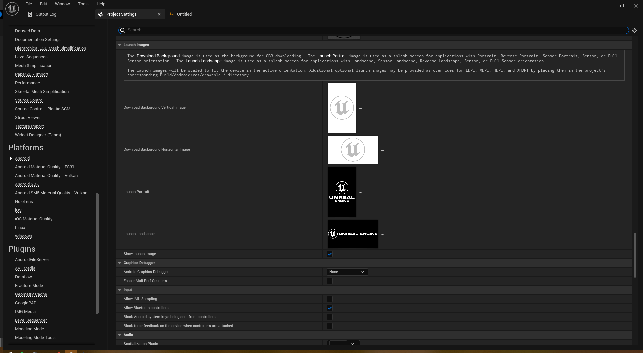This screenshot has height=353, width=643.
Task: Open Fracture Mode plugin settings
Action: point(29,286)
